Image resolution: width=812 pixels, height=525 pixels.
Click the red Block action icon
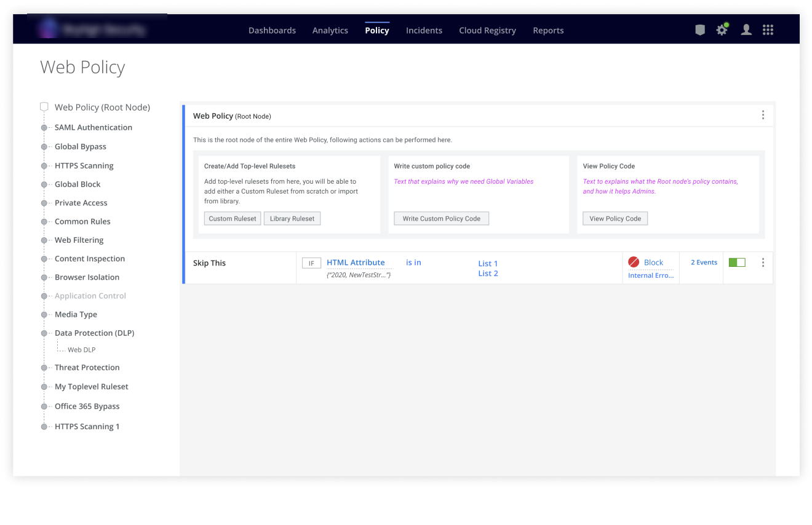point(634,262)
